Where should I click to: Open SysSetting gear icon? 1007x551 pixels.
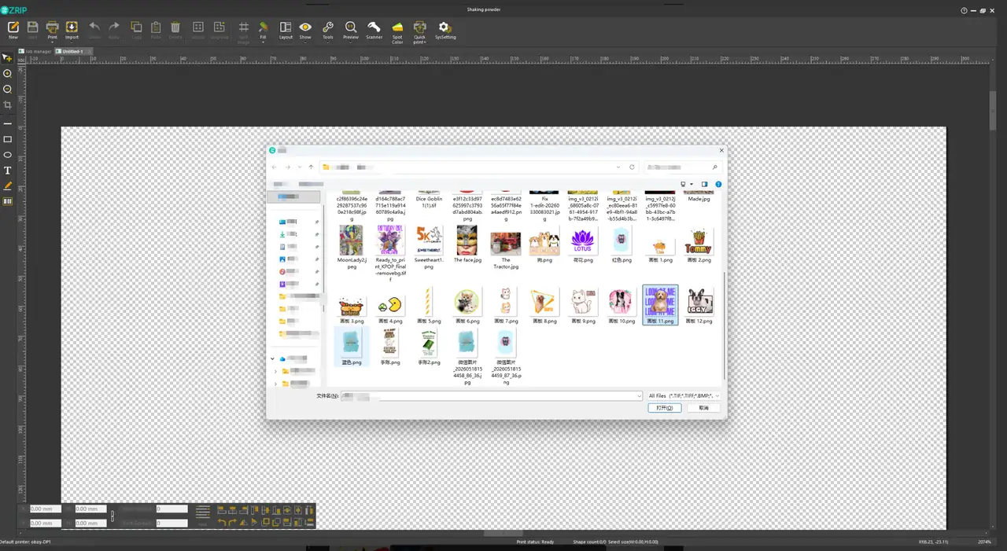(x=445, y=30)
